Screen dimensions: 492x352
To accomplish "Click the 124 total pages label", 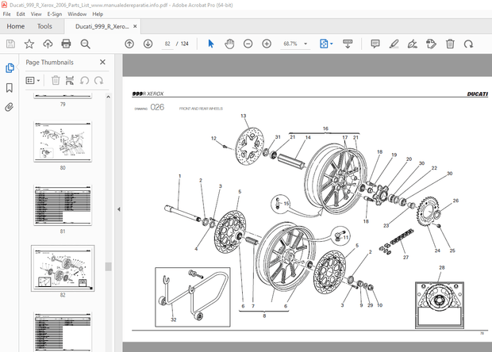I will pos(184,44).
